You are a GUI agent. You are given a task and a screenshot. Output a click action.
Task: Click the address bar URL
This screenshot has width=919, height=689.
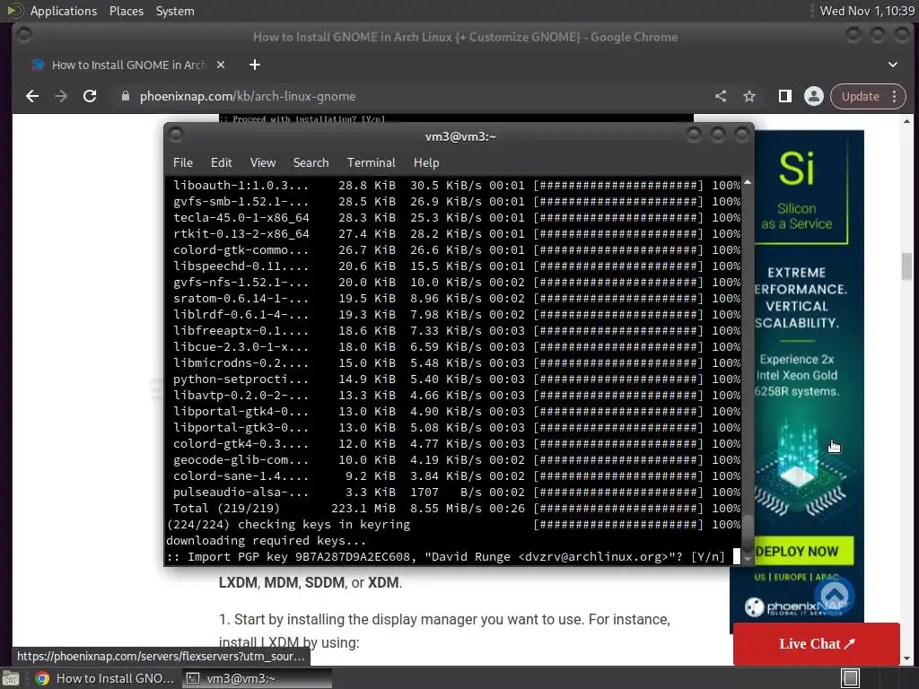tap(248, 96)
